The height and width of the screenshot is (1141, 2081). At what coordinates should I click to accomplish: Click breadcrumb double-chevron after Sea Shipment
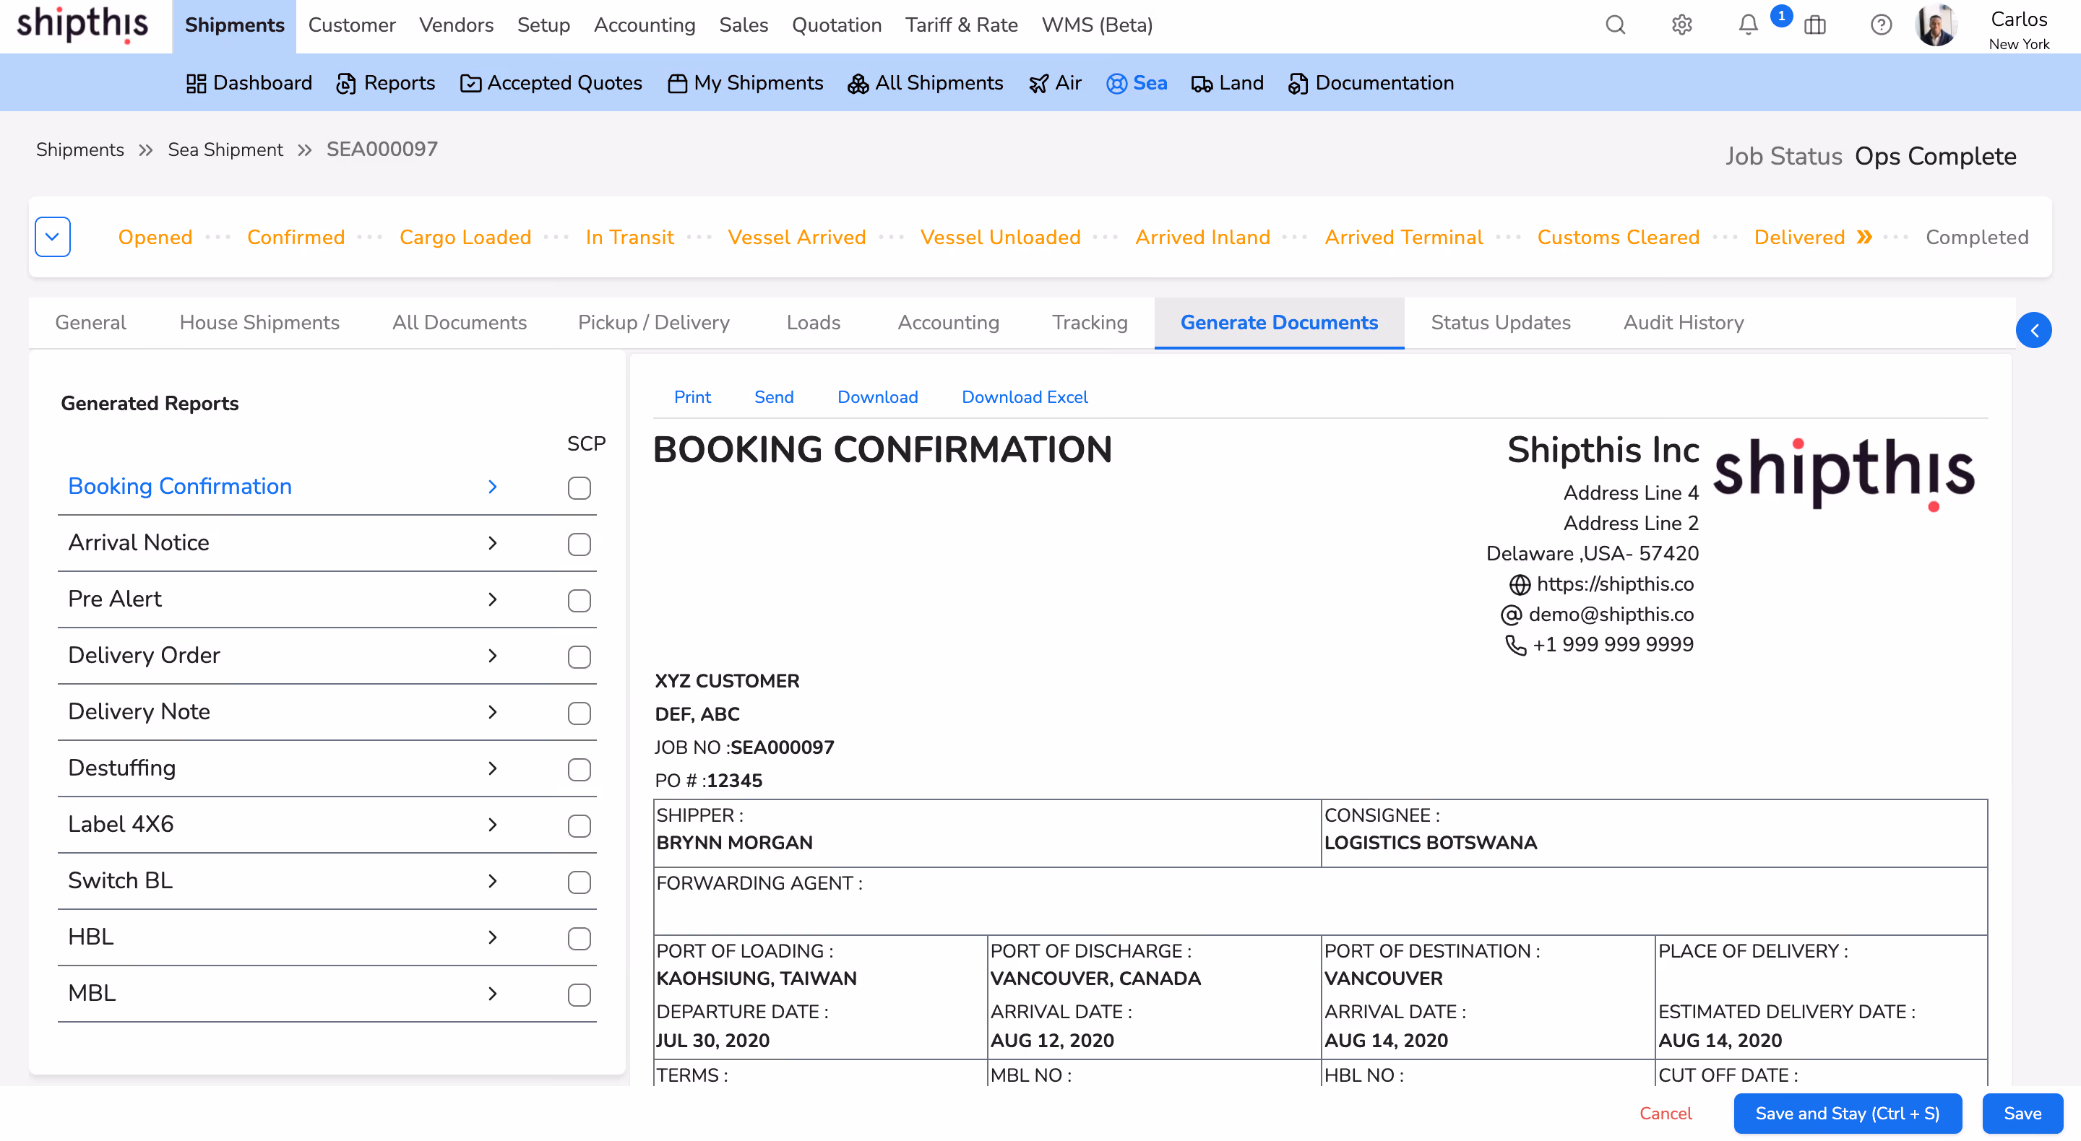304,150
